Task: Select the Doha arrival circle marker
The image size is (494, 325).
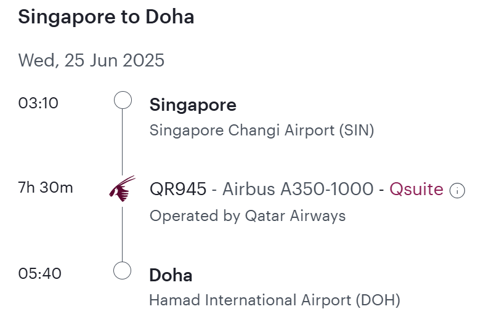Action: click(x=122, y=270)
